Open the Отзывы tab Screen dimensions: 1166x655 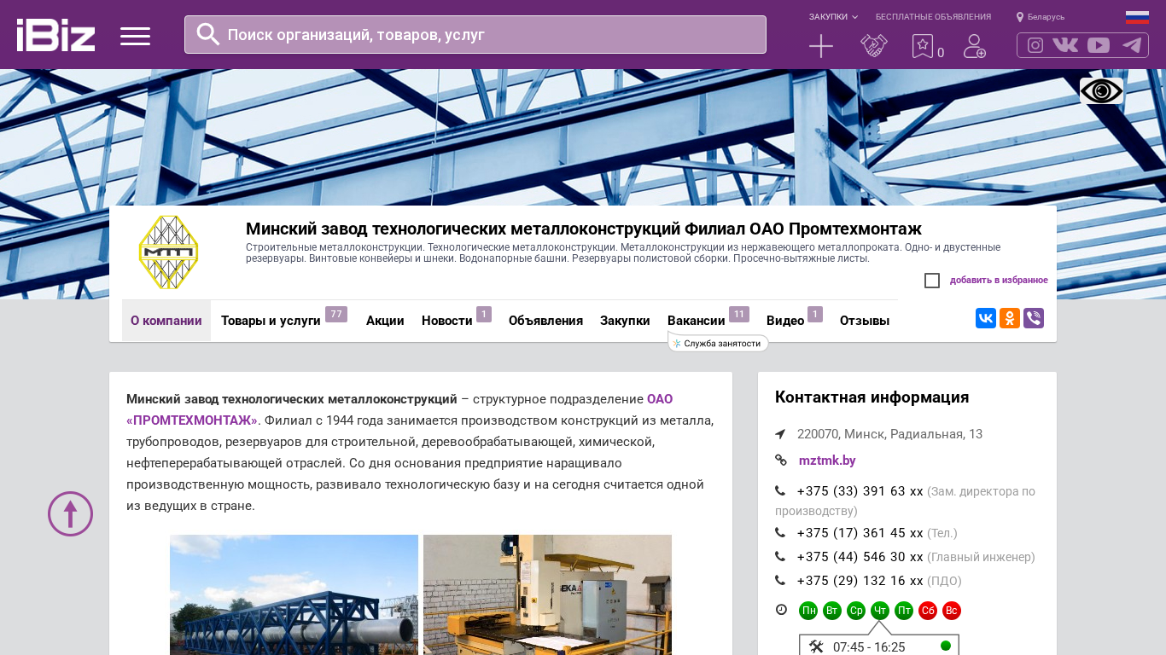865,321
